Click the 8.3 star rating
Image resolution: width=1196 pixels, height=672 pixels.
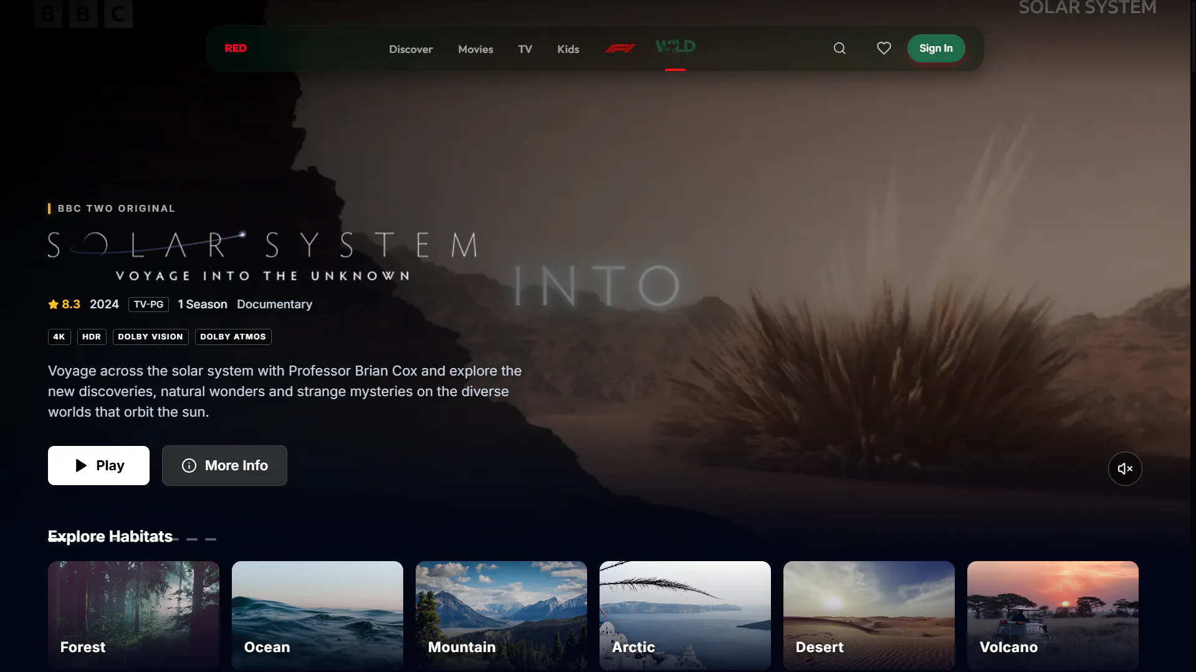pos(64,304)
